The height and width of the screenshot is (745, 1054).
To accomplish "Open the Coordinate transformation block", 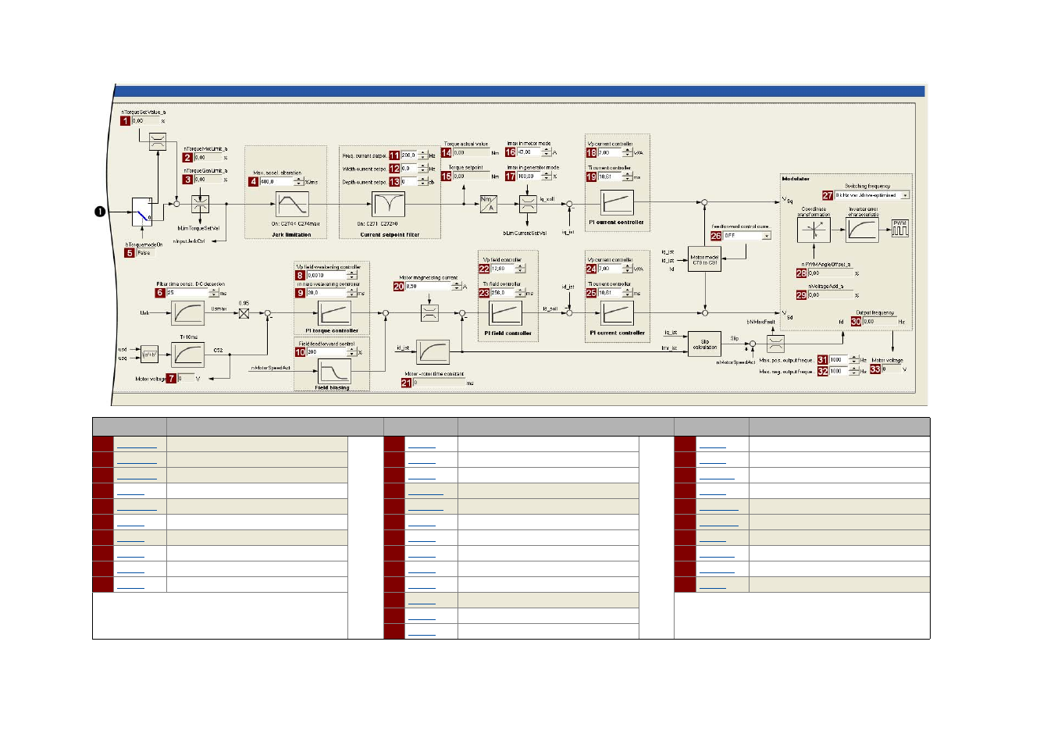I will (x=814, y=230).
